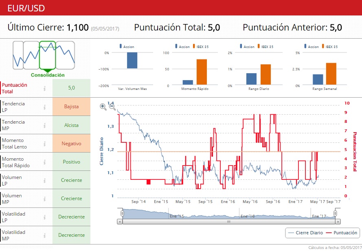The height and width of the screenshot is (251, 362).
Task: Click the Alcista value for Tendencia MP
Action: pyautogui.click(x=71, y=125)
